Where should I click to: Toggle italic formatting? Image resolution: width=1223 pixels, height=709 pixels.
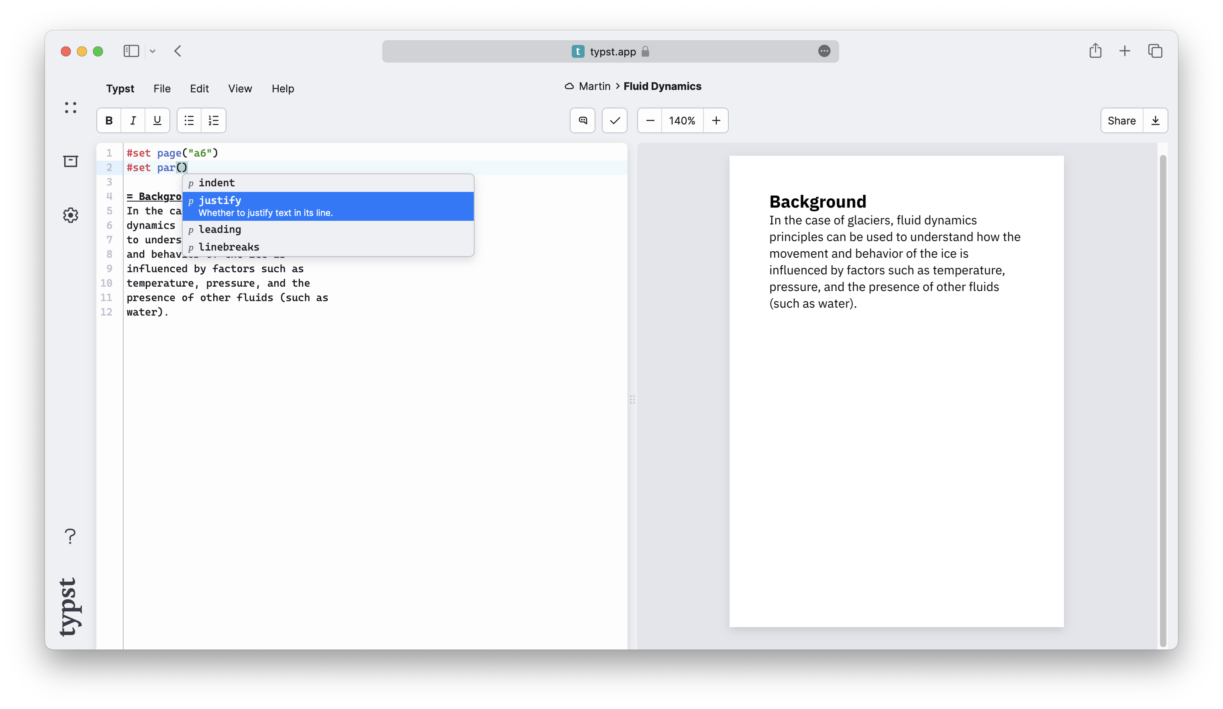tap(133, 120)
